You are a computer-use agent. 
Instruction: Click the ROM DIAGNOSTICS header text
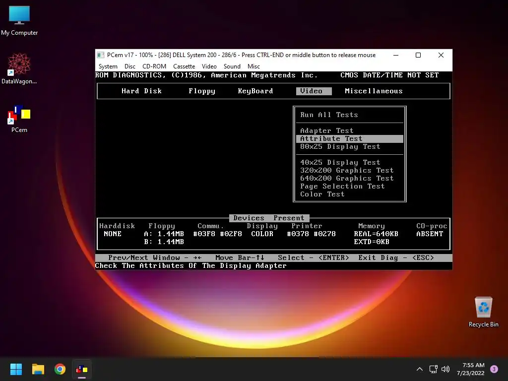point(206,75)
